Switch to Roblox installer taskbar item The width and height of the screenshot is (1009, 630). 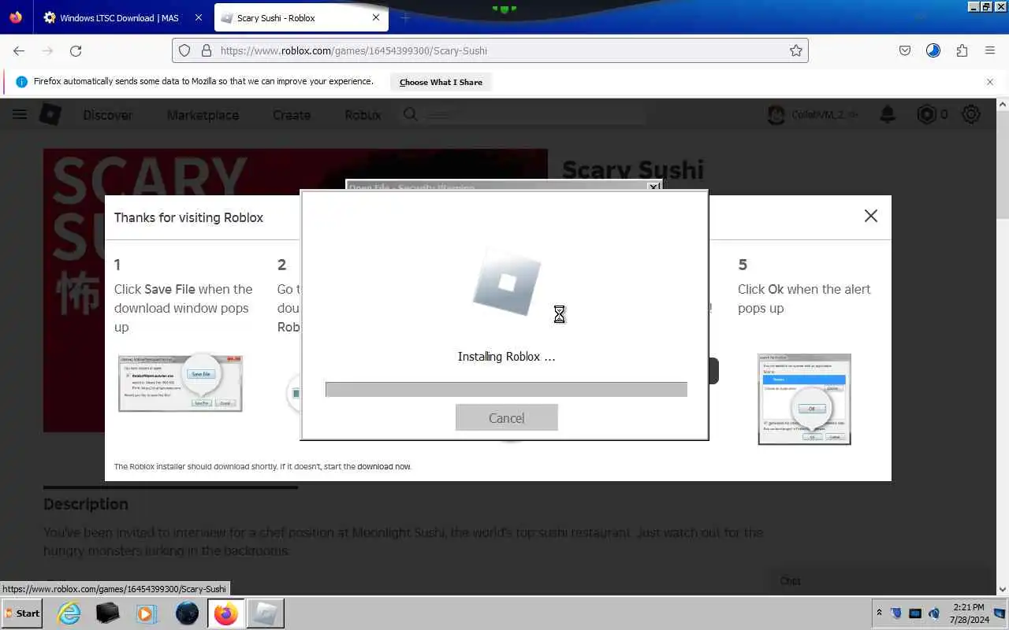[x=265, y=613]
